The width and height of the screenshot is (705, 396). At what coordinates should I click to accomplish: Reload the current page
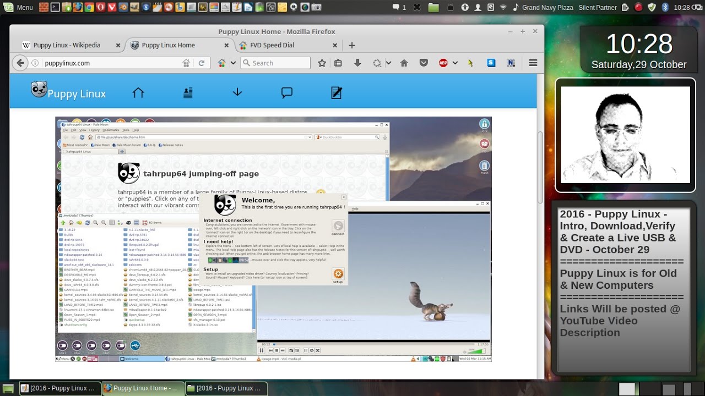click(x=202, y=63)
